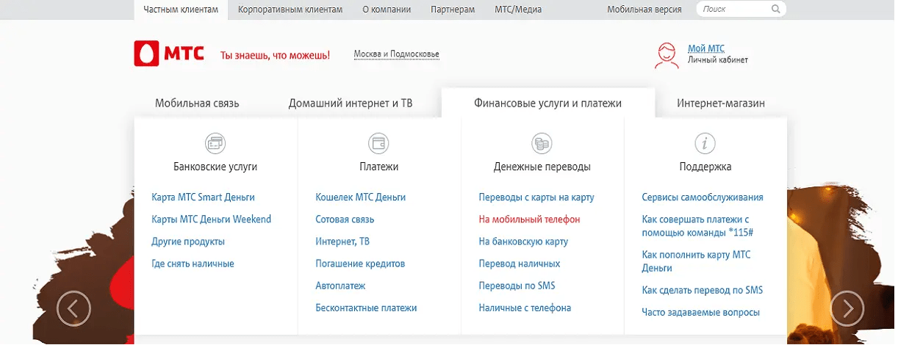Open Переводы с карты на карту
The height and width of the screenshot is (345, 898).
536,197
